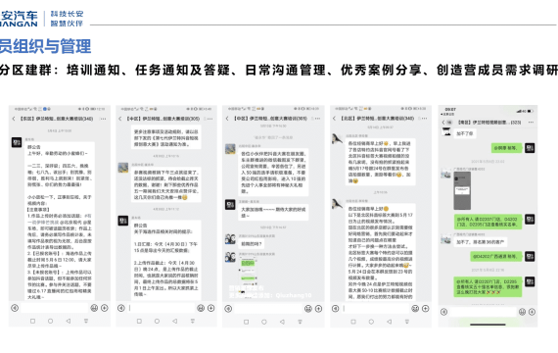Viewport: 558px width, 353px height.
Task: Open emoji picker in 【中区】 chat showing 群公告
Action: tap(201, 308)
